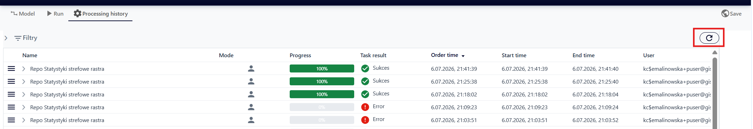Screen dimensions: 753x129
Task: Click the refresh button in the red box
Action: 709,38
